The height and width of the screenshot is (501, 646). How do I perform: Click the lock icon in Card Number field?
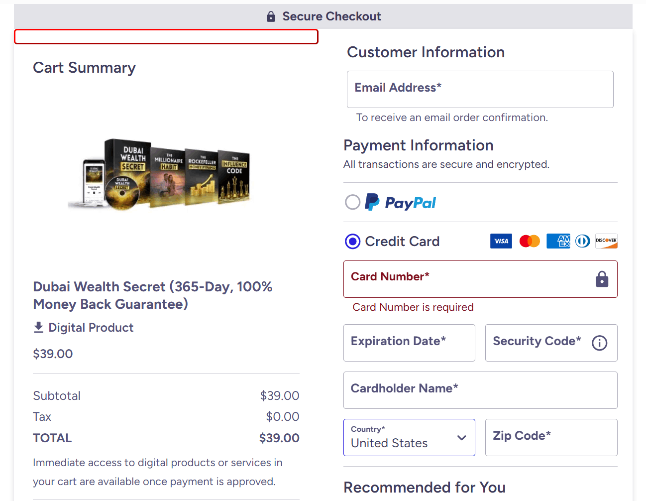pos(602,279)
